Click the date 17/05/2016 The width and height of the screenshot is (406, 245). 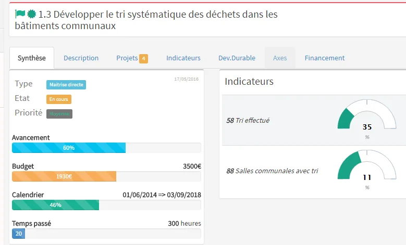[x=187, y=79]
